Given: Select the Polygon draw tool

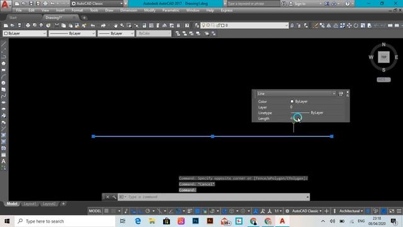Looking at the screenshot, I should tap(4, 63).
